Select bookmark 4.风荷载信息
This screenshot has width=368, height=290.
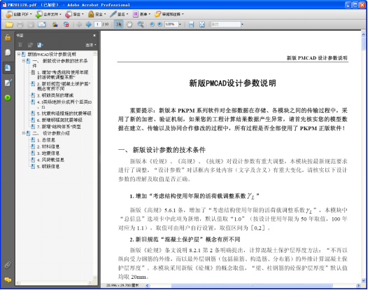coord(50,160)
